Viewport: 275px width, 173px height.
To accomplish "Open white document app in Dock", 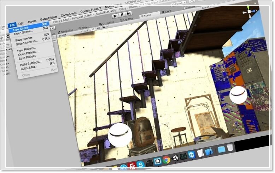I will 200,153.
